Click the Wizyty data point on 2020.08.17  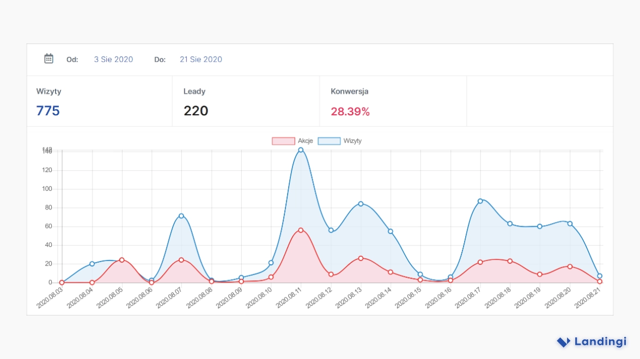(480, 201)
